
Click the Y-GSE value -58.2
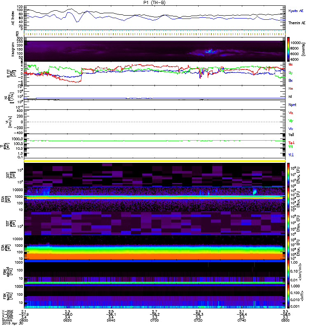click(154, 314)
